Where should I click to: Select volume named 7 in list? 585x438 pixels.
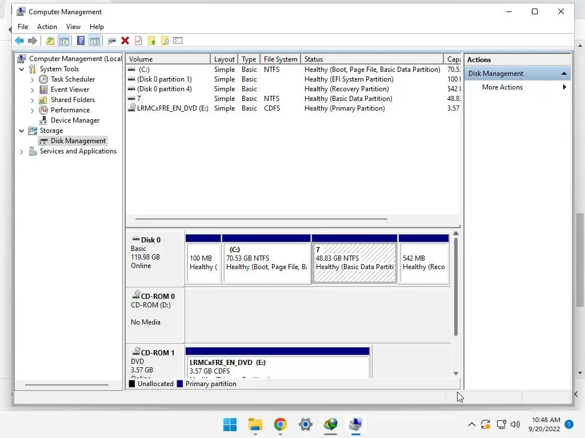point(293,99)
